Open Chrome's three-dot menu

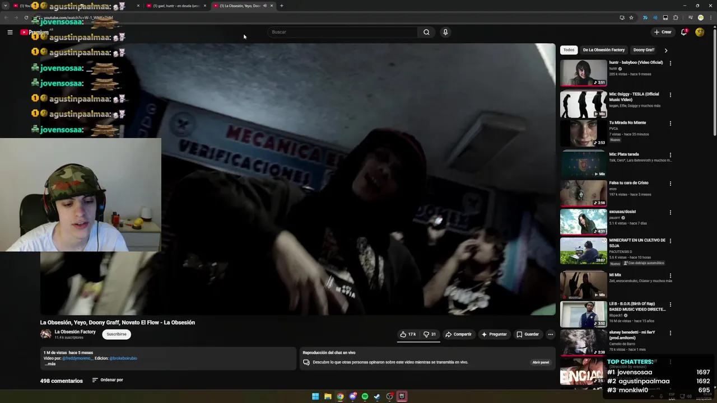[x=711, y=17]
